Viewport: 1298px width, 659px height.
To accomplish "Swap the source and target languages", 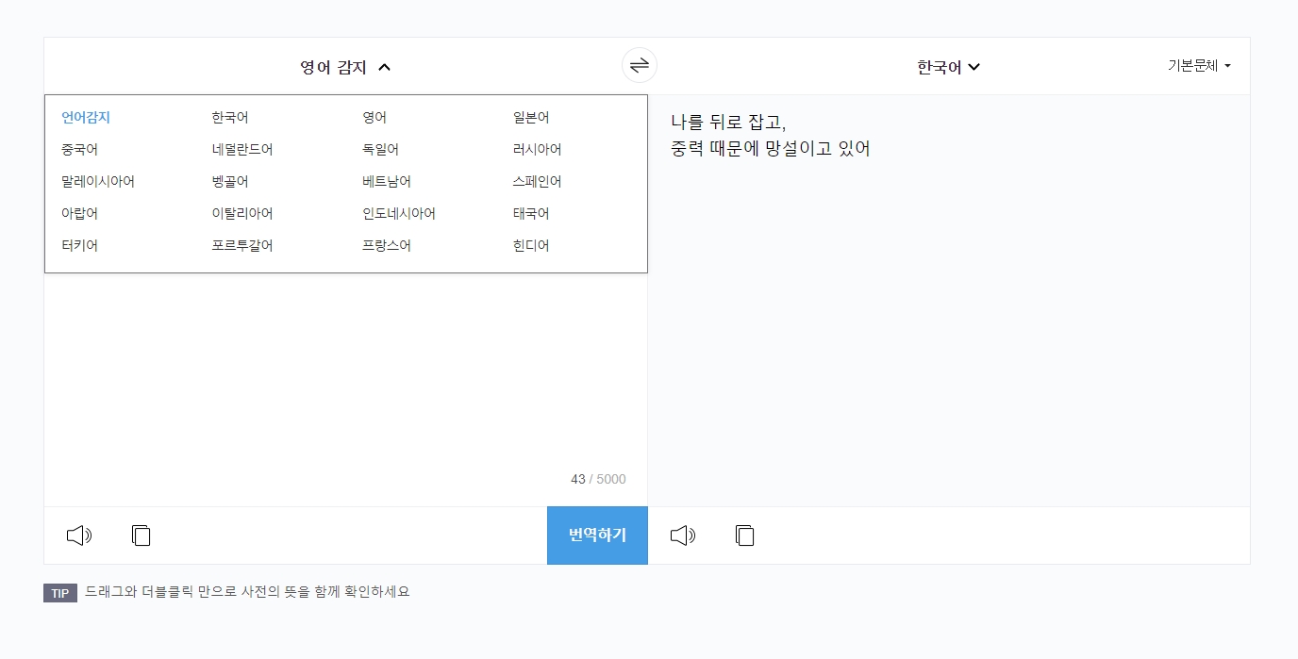I will (x=640, y=65).
